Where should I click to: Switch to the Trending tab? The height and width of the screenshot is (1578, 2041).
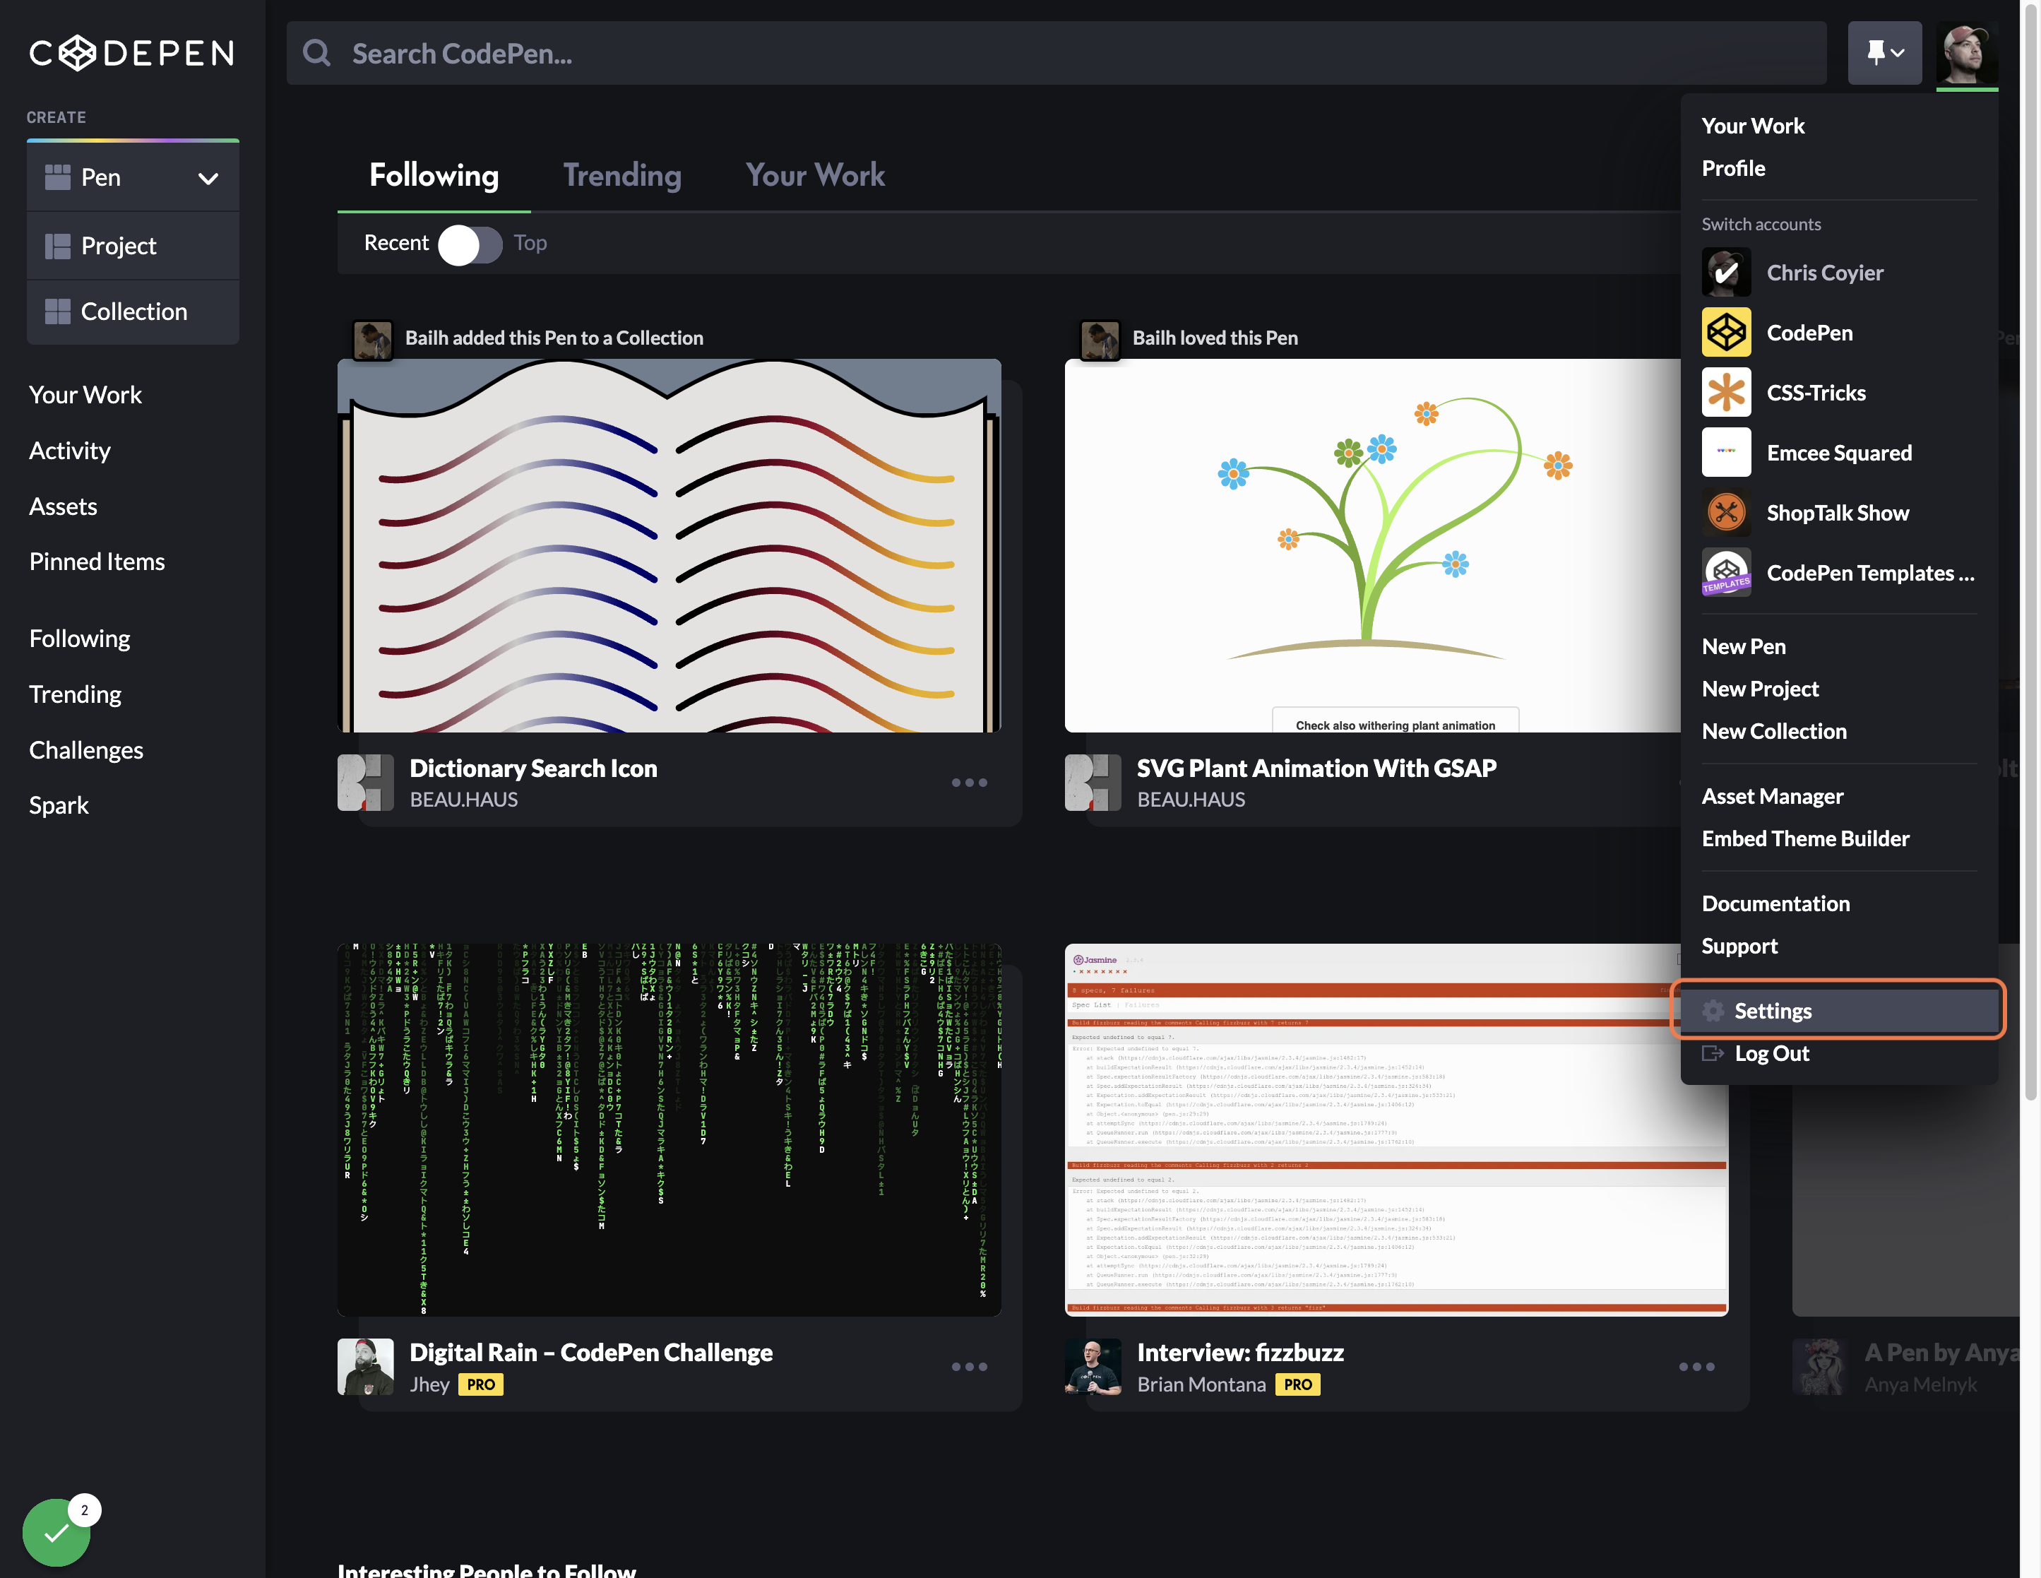(621, 174)
